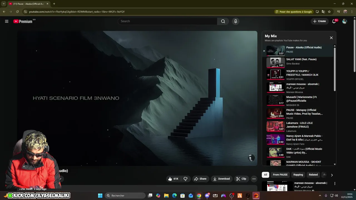Close the My Mix playlist panel
The image size is (356, 200).
pyautogui.click(x=331, y=38)
